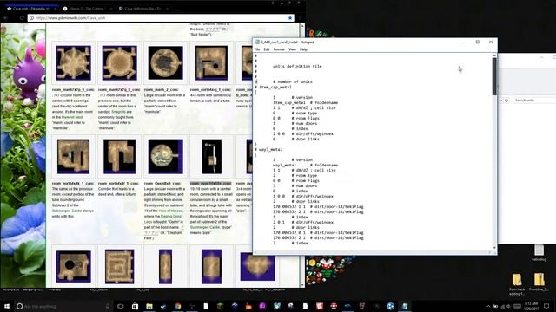Open the Format menu in Notepad
This screenshot has width=556, height=312.
point(279,49)
